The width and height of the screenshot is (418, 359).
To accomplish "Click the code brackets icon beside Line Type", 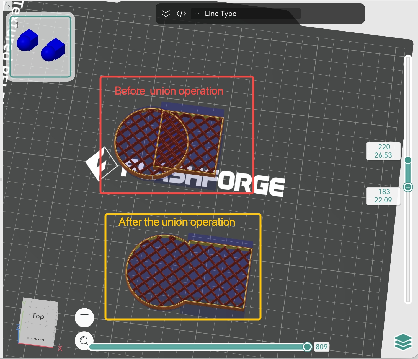I will [x=181, y=14].
